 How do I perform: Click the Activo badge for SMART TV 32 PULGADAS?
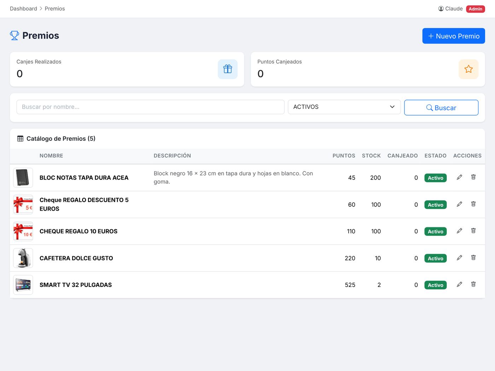point(436,285)
